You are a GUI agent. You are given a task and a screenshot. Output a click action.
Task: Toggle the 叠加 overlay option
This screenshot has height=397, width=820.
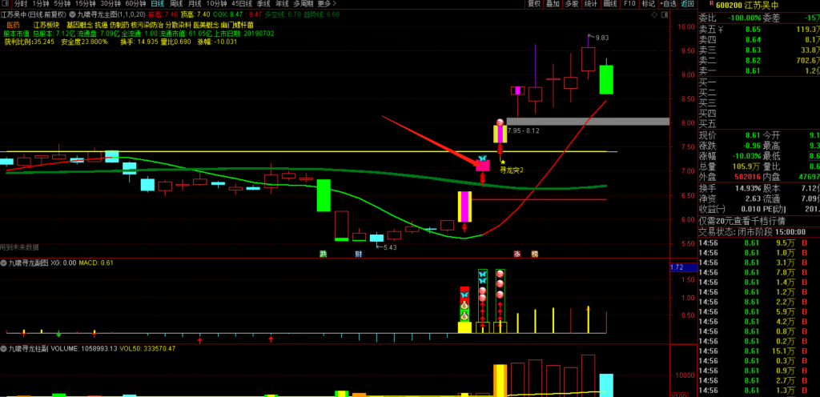(553, 4)
